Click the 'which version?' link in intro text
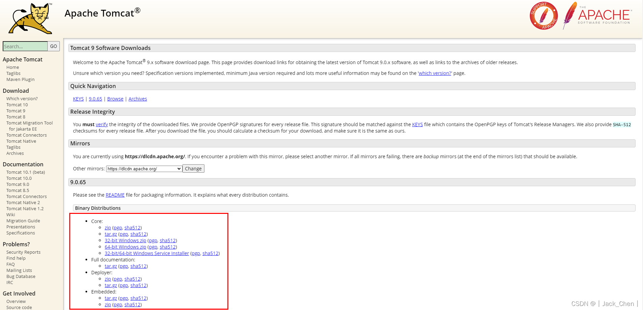The image size is (643, 310). [435, 73]
